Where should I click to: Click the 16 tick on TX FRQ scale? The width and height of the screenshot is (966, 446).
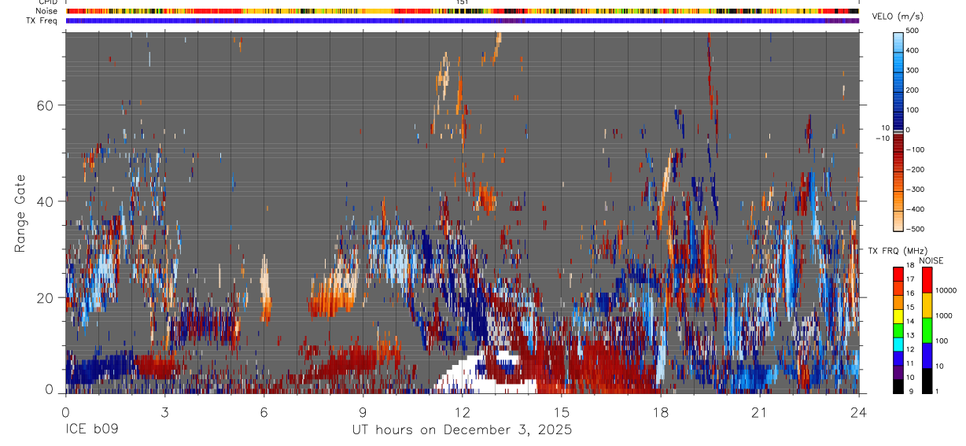click(910, 293)
